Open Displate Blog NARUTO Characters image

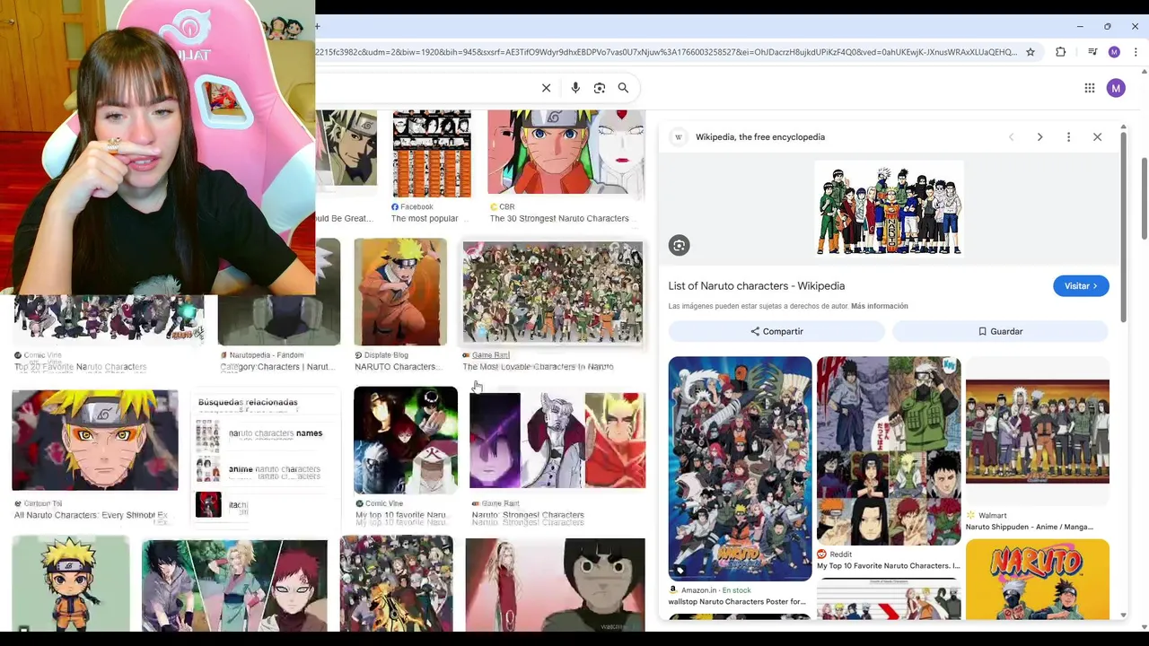(x=400, y=292)
